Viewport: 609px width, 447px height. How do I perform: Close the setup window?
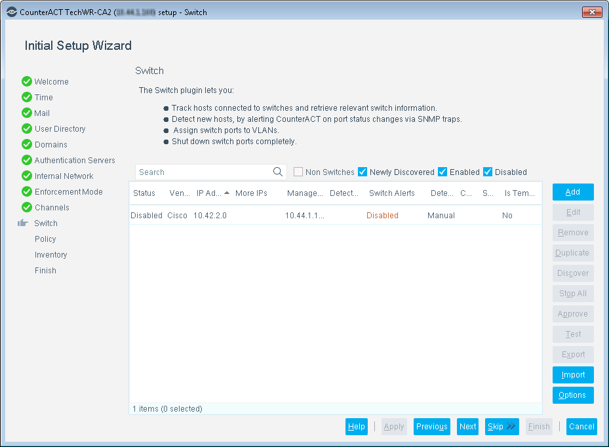pos(592,12)
